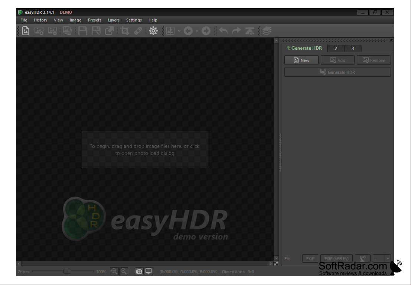Click the side-by-side preview mode icon
This screenshot has height=285, width=411.
(170, 31)
